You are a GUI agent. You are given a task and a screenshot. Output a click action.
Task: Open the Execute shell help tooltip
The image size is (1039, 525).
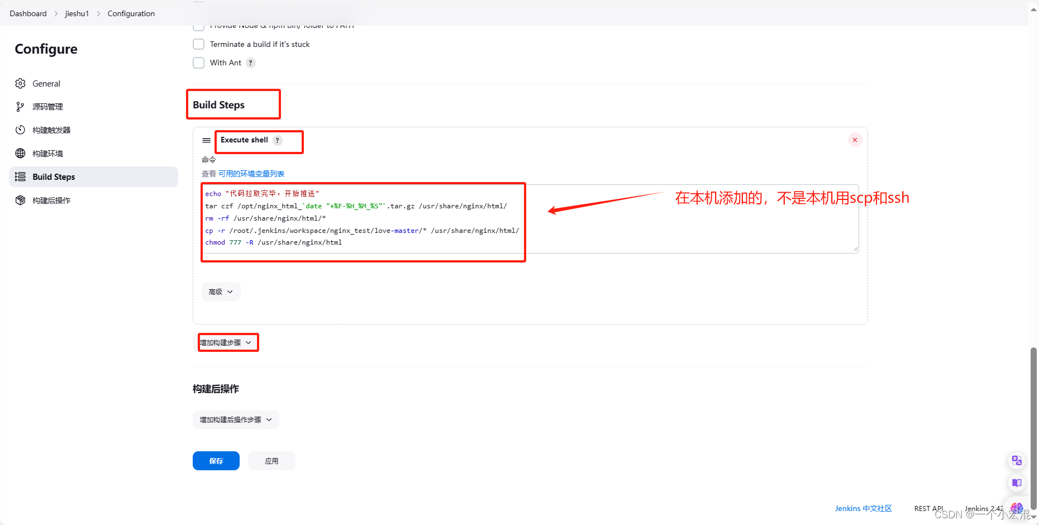click(x=278, y=140)
